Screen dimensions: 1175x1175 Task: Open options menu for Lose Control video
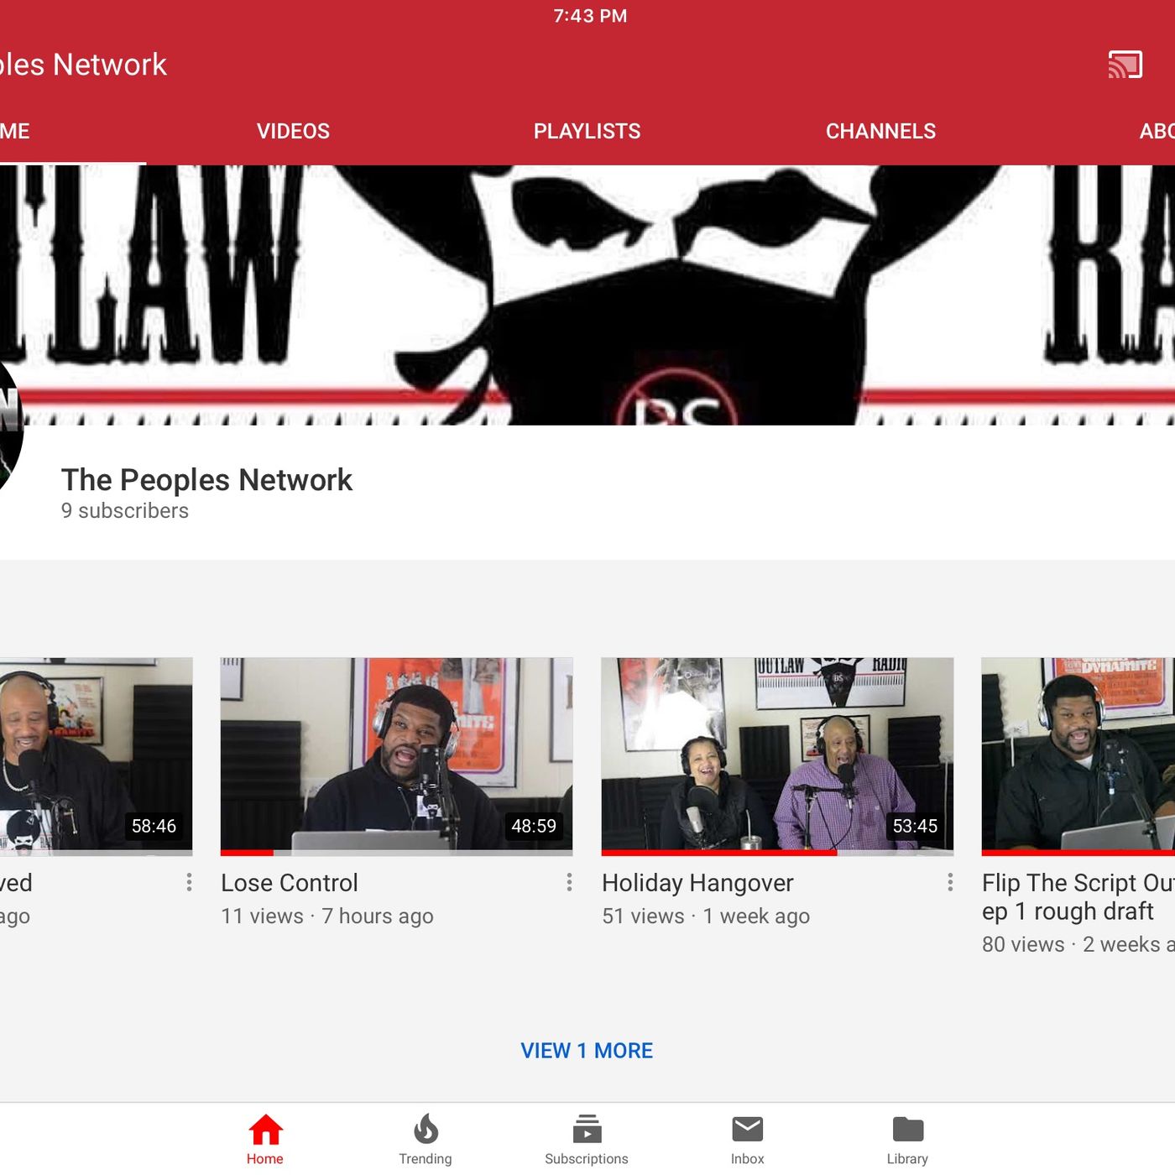pyautogui.click(x=569, y=882)
